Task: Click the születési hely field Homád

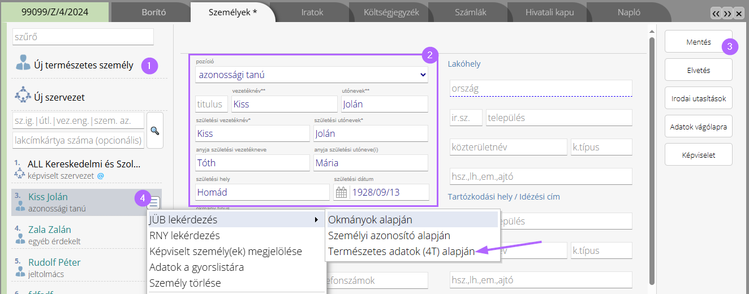Action: coord(262,192)
